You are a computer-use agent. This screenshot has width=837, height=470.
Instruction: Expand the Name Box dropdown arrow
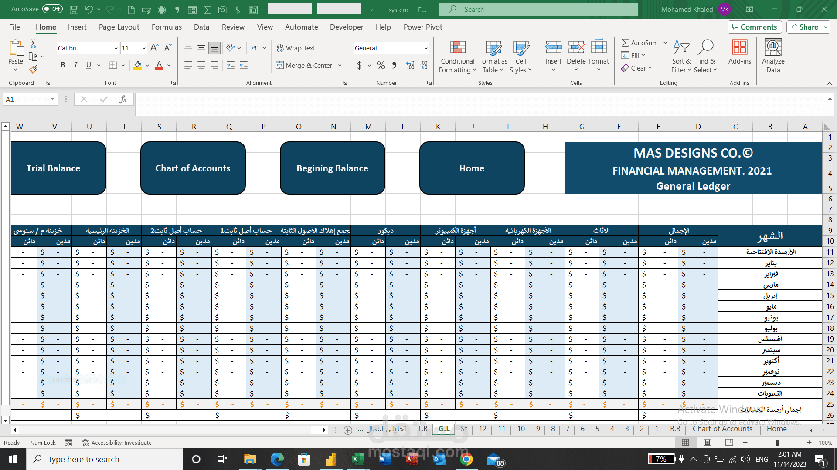[52, 99]
